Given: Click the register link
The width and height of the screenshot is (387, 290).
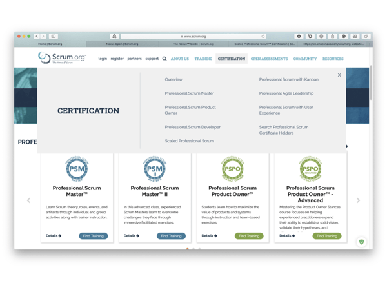Looking at the screenshot, I should [117, 59].
